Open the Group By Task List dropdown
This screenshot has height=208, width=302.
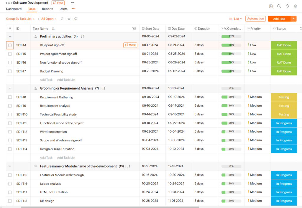(x=20, y=19)
